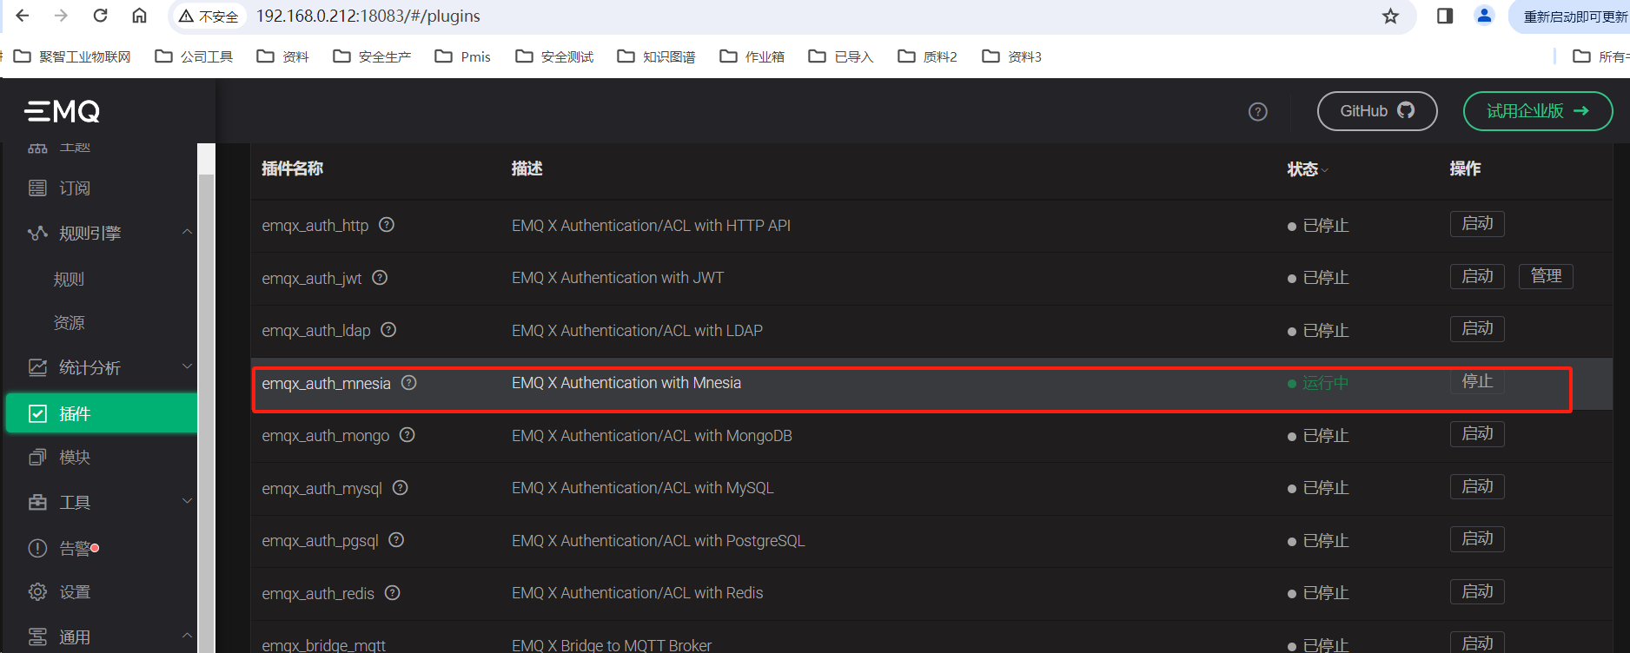
Task: Show help for emqx_auth_pgsql plugin
Action: pos(396,540)
